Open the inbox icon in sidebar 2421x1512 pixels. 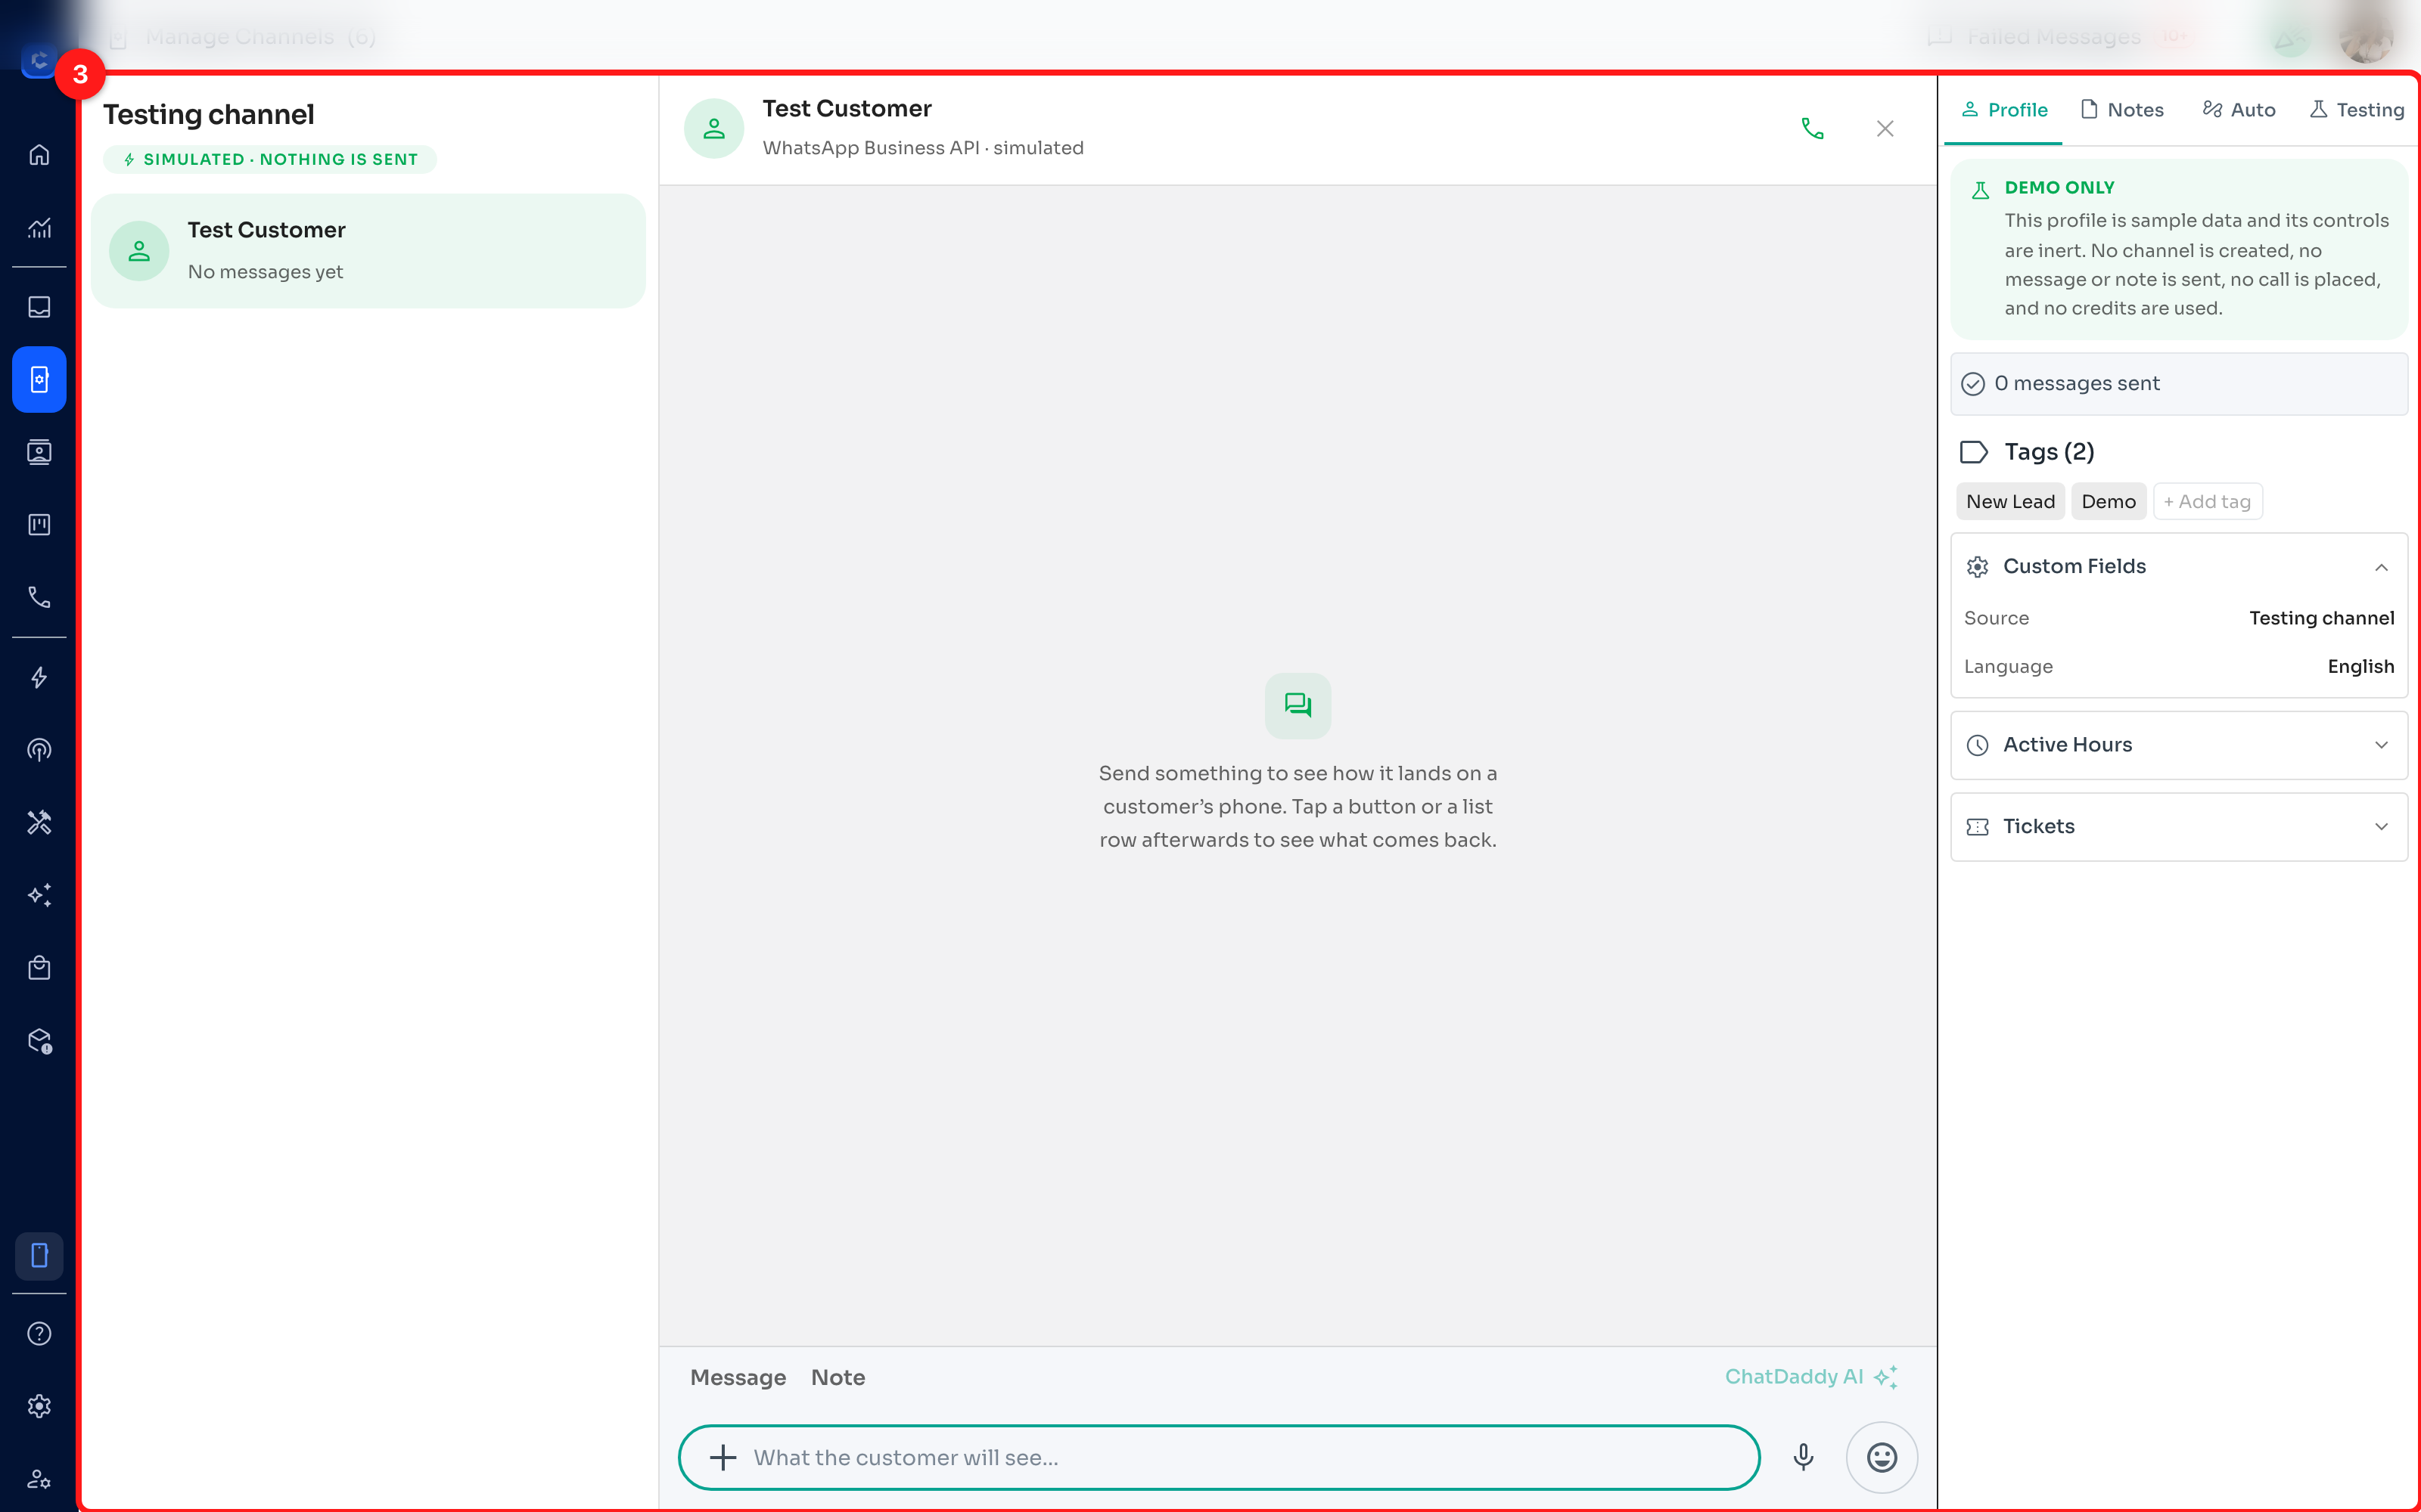39,307
